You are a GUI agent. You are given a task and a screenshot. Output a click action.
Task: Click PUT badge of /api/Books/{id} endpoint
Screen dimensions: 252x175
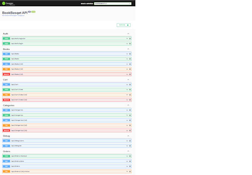[x=6, y=69]
